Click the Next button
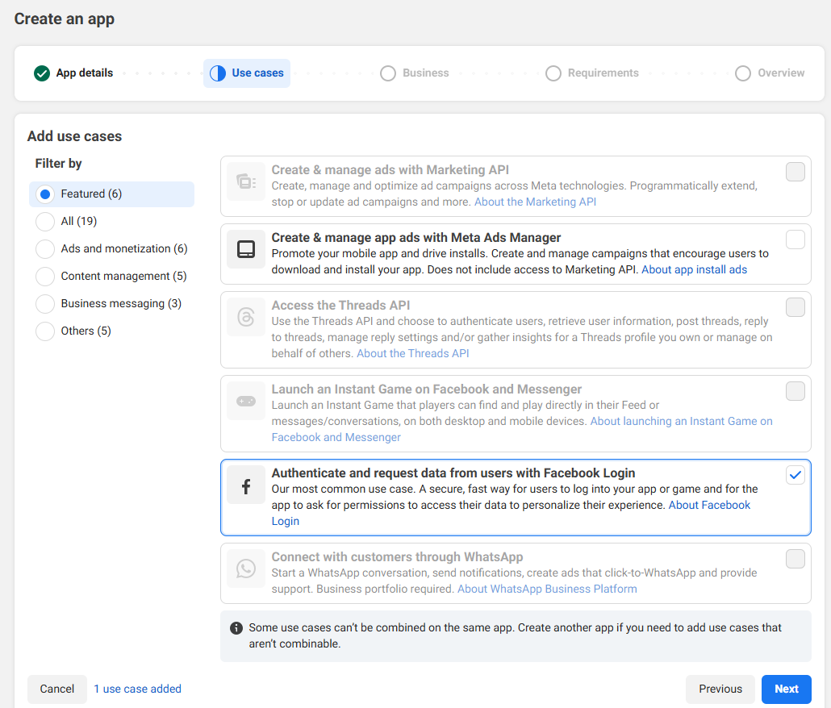This screenshot has width=831, height=708. pos(787,689)
